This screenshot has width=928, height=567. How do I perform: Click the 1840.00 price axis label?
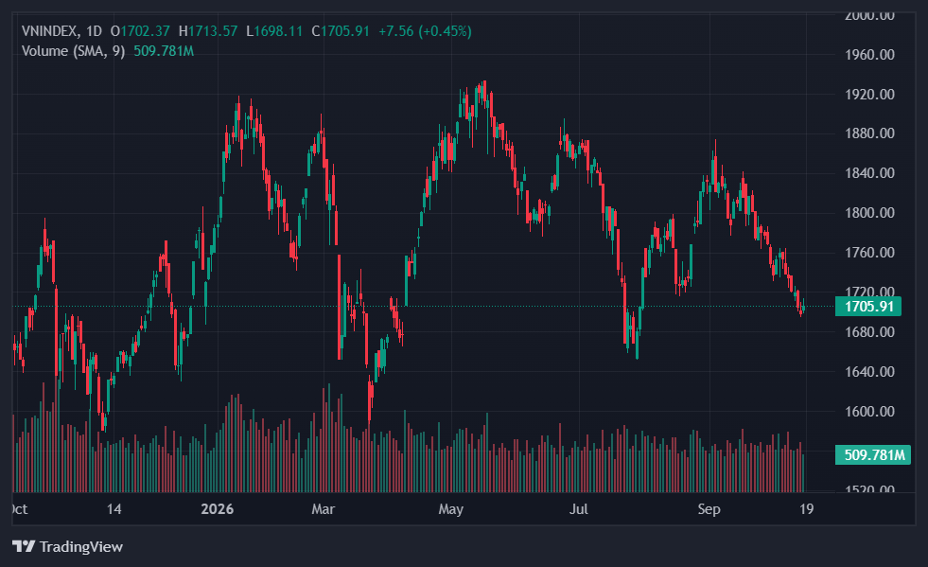[869, 173]
